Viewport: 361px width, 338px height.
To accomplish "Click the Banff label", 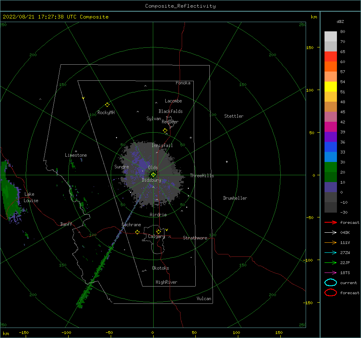I will (66, 224).
